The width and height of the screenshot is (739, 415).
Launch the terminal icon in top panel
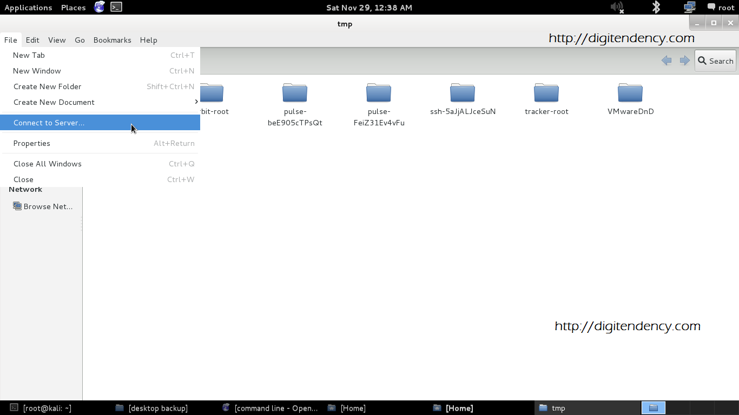click(x=116, y=7)
